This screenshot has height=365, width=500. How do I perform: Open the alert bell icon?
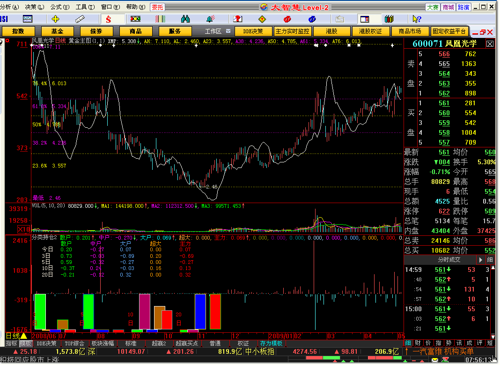click(x=211, y=19)
